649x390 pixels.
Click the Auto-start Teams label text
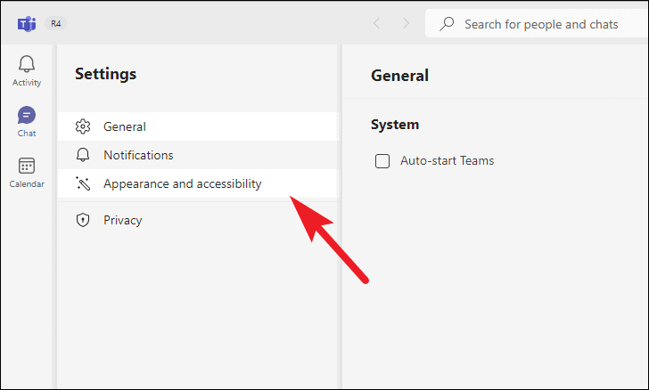[x=447, y=160]
